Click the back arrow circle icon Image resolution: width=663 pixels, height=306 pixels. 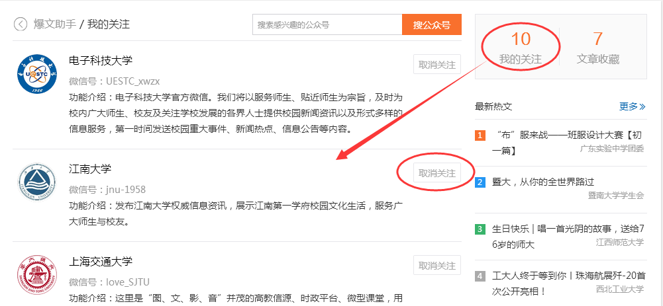[21, 24]
